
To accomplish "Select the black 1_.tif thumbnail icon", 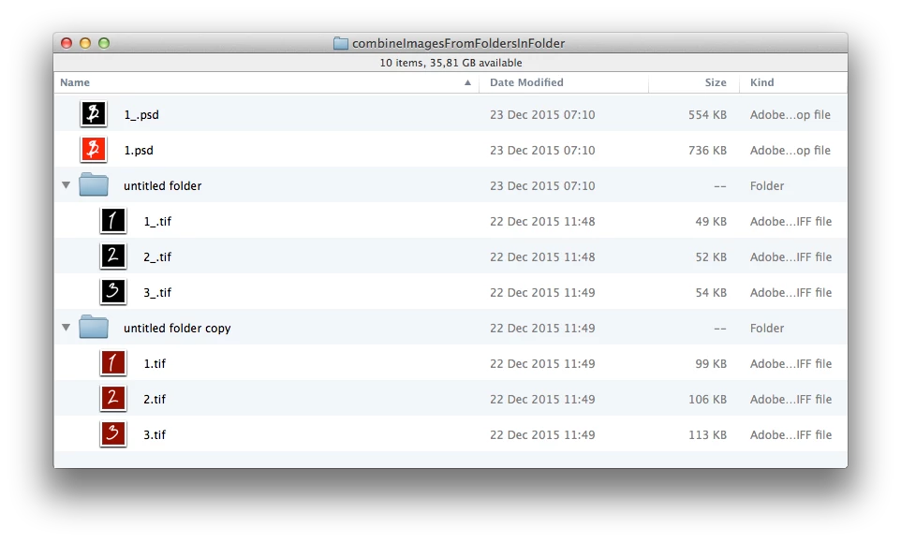I will [x=113, y=221].
